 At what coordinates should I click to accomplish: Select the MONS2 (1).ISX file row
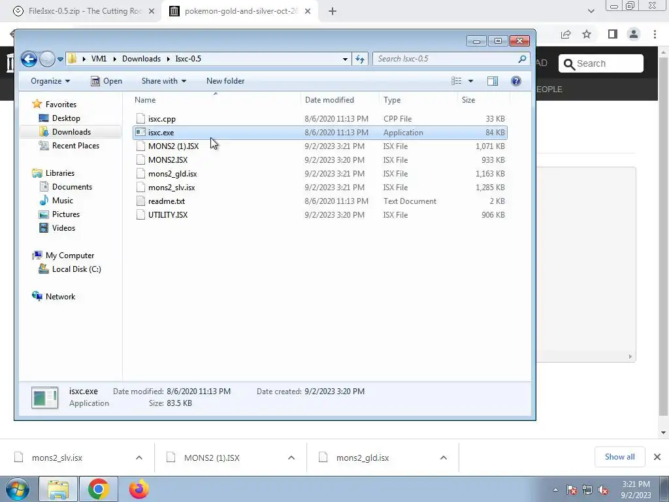320,146
